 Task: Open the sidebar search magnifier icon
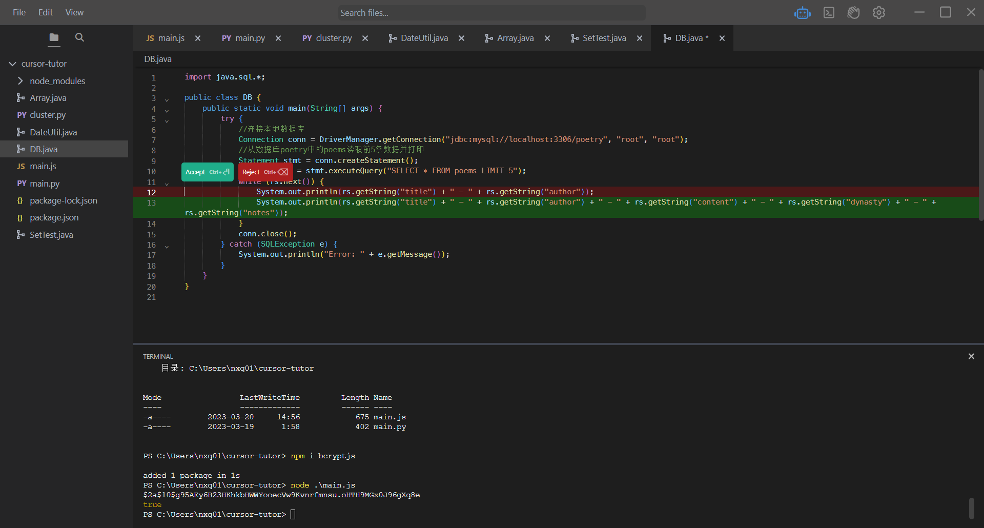click(79, 37)
